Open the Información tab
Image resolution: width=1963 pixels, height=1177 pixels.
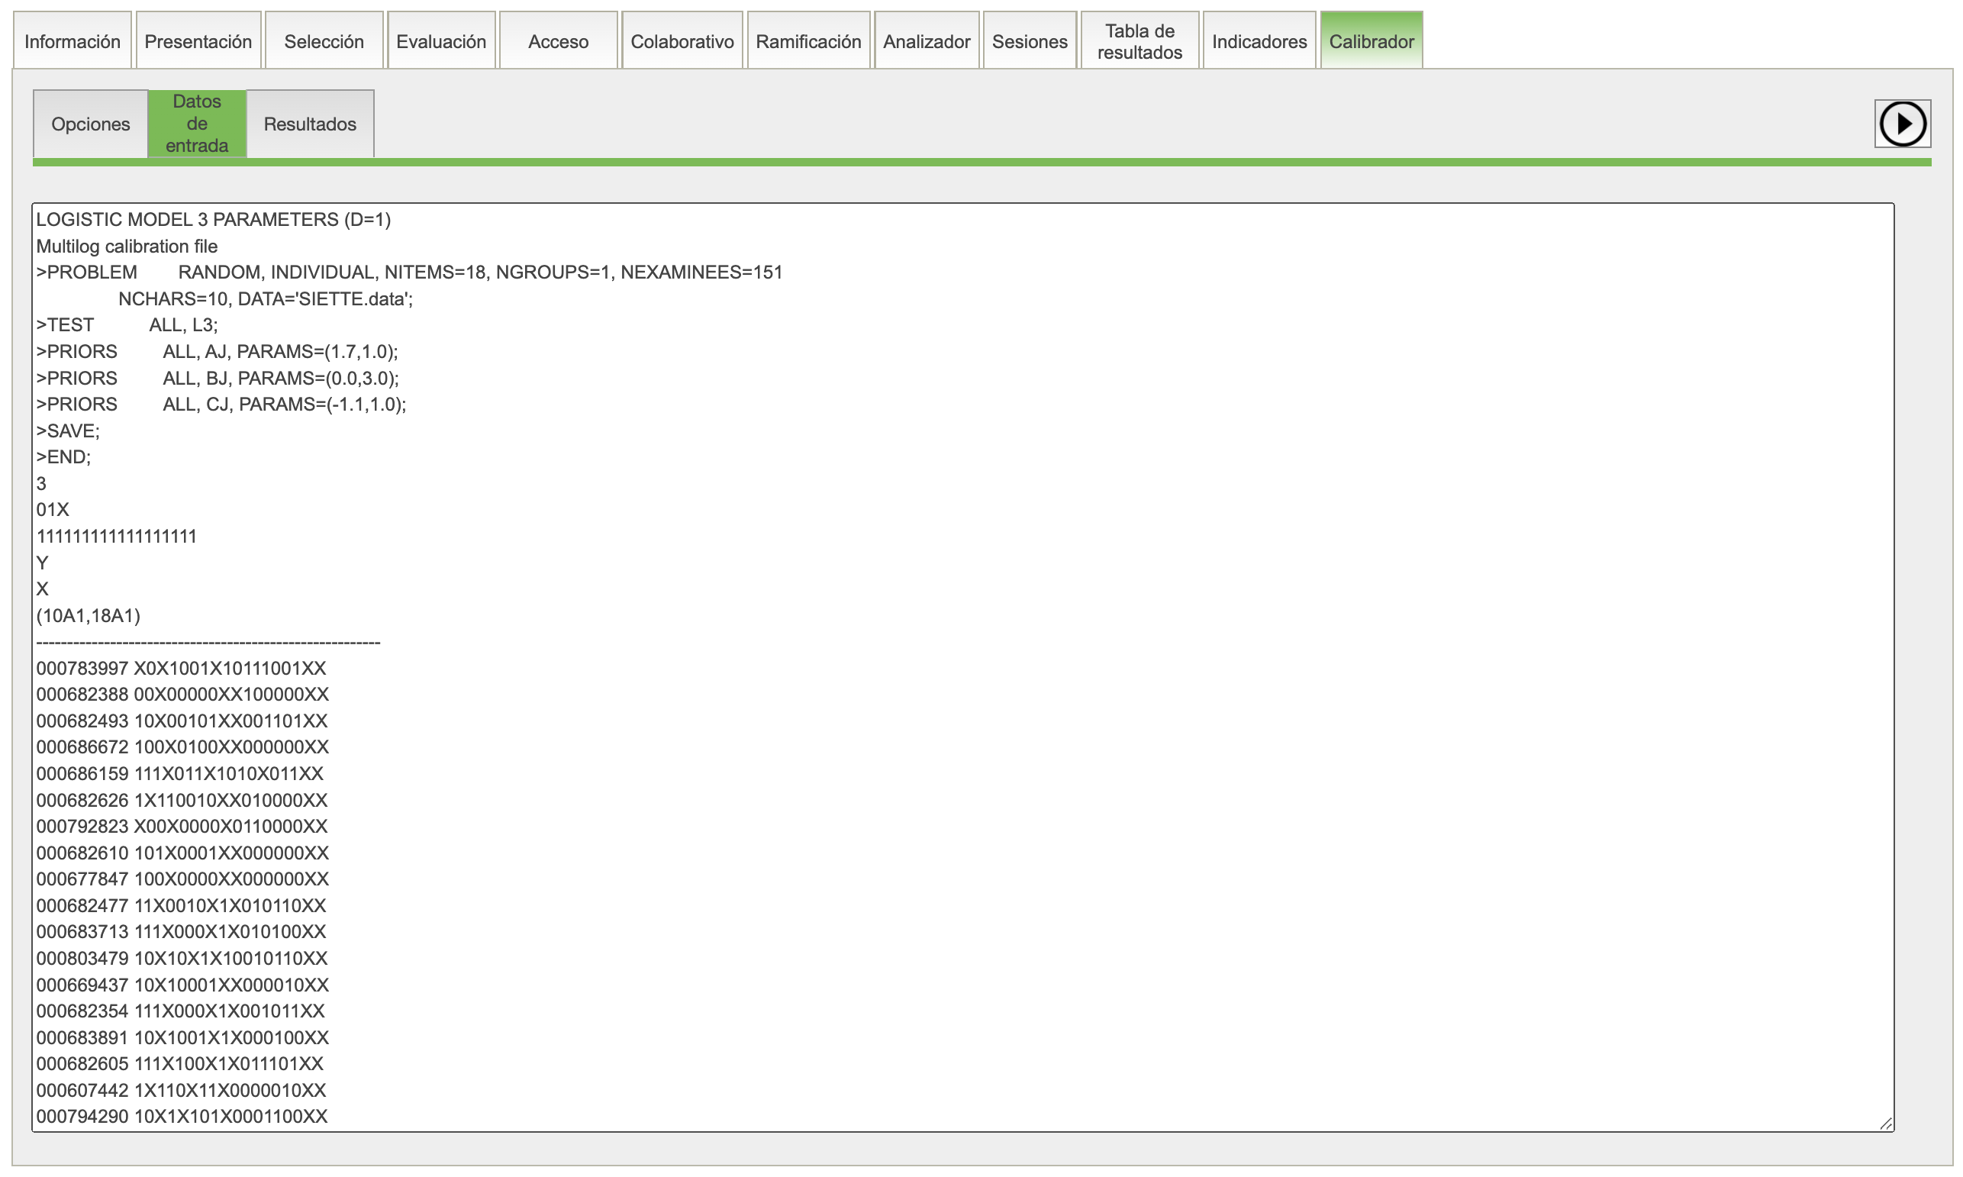73,41
